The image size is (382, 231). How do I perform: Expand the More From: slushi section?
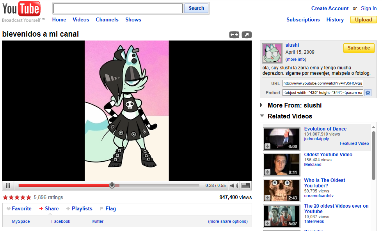click(262, 105)
